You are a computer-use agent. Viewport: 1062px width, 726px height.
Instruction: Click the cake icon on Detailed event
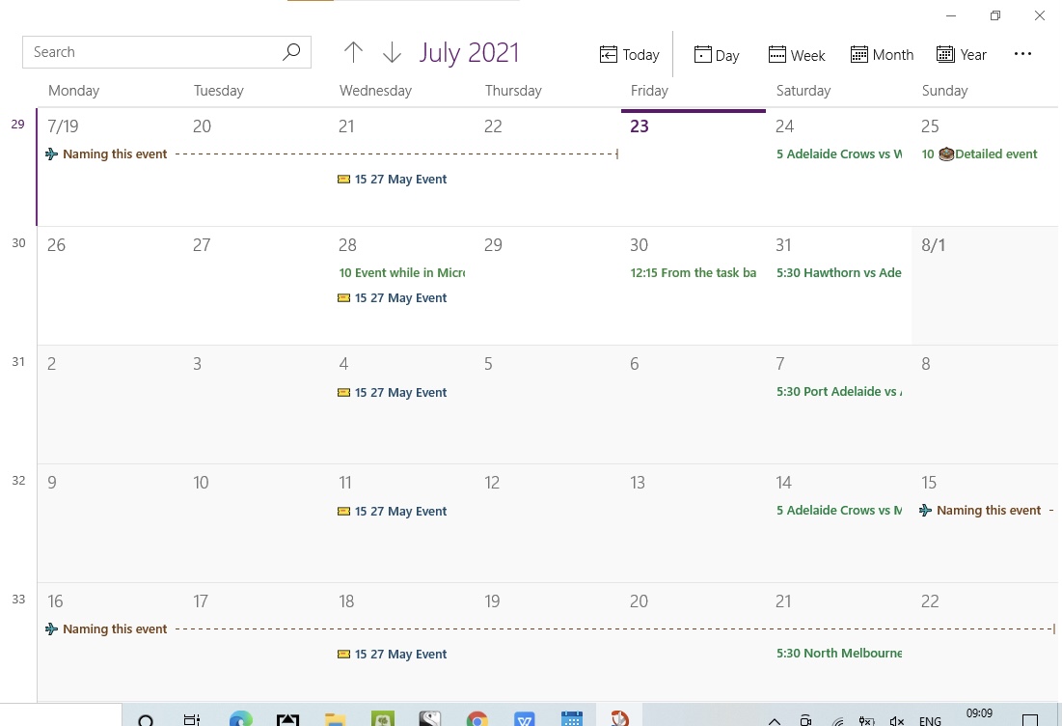click(946, 154)
